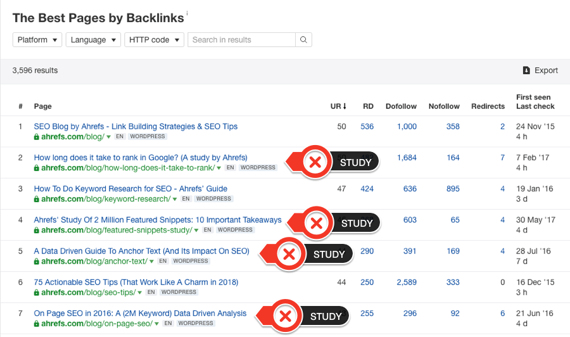Sort by the Dofollow column header
The height and width of the screenshot is (337, 570).
click(x=401, y=106)
